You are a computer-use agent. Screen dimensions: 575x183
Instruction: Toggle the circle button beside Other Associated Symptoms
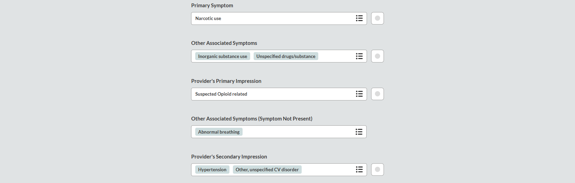(377, 56)
